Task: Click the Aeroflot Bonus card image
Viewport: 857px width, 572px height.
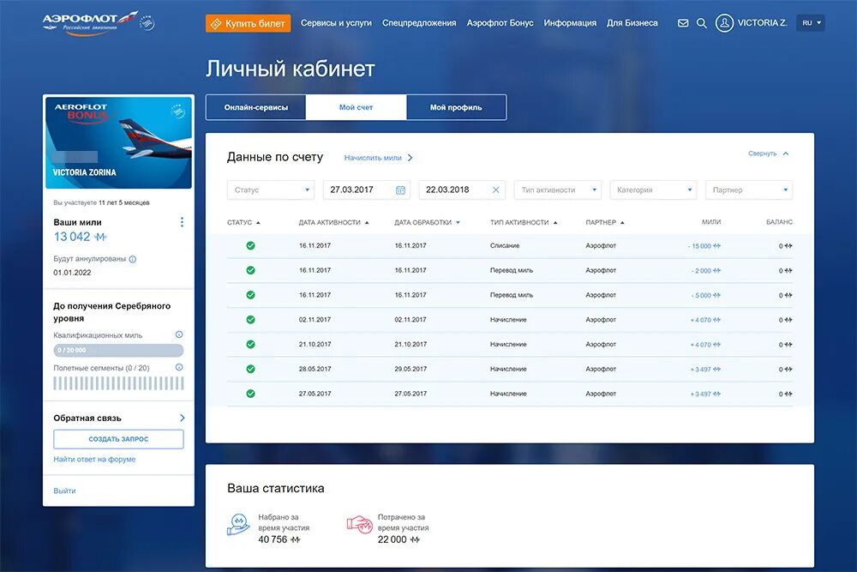Action: point(118,142)
